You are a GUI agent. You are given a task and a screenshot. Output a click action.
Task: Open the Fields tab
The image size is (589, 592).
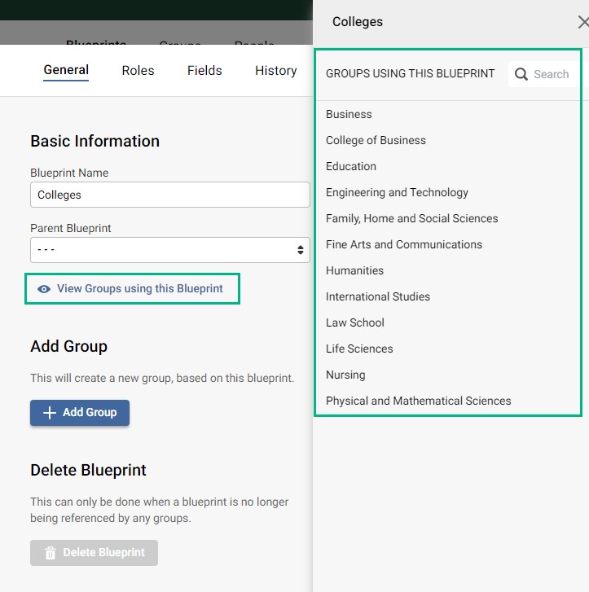204,71
